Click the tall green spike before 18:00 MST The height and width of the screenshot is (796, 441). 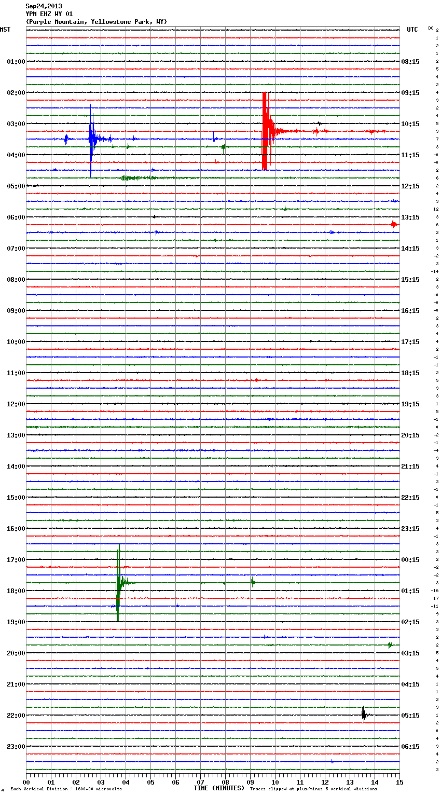118,583
